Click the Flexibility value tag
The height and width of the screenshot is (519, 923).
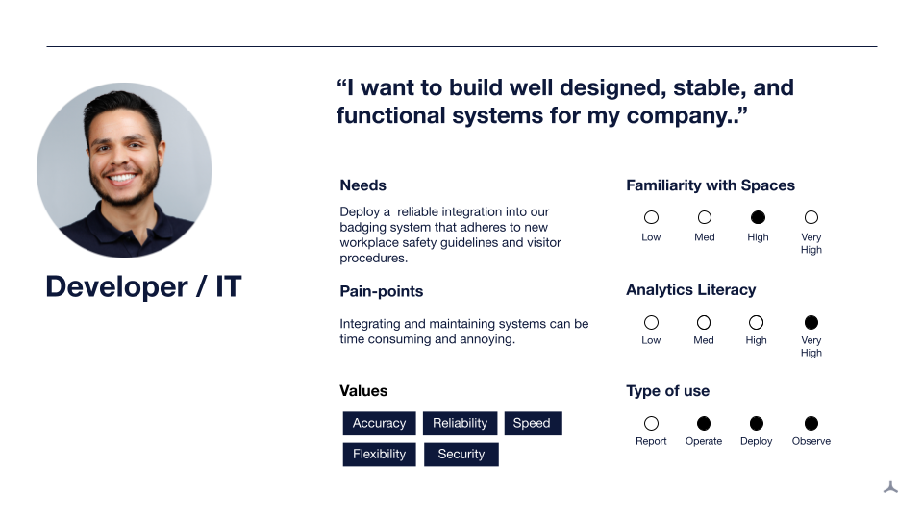379,455
